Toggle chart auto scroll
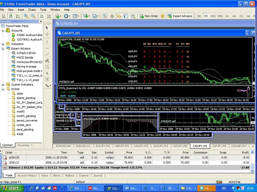This screenshot has height=192, width=257. [42, 16]
